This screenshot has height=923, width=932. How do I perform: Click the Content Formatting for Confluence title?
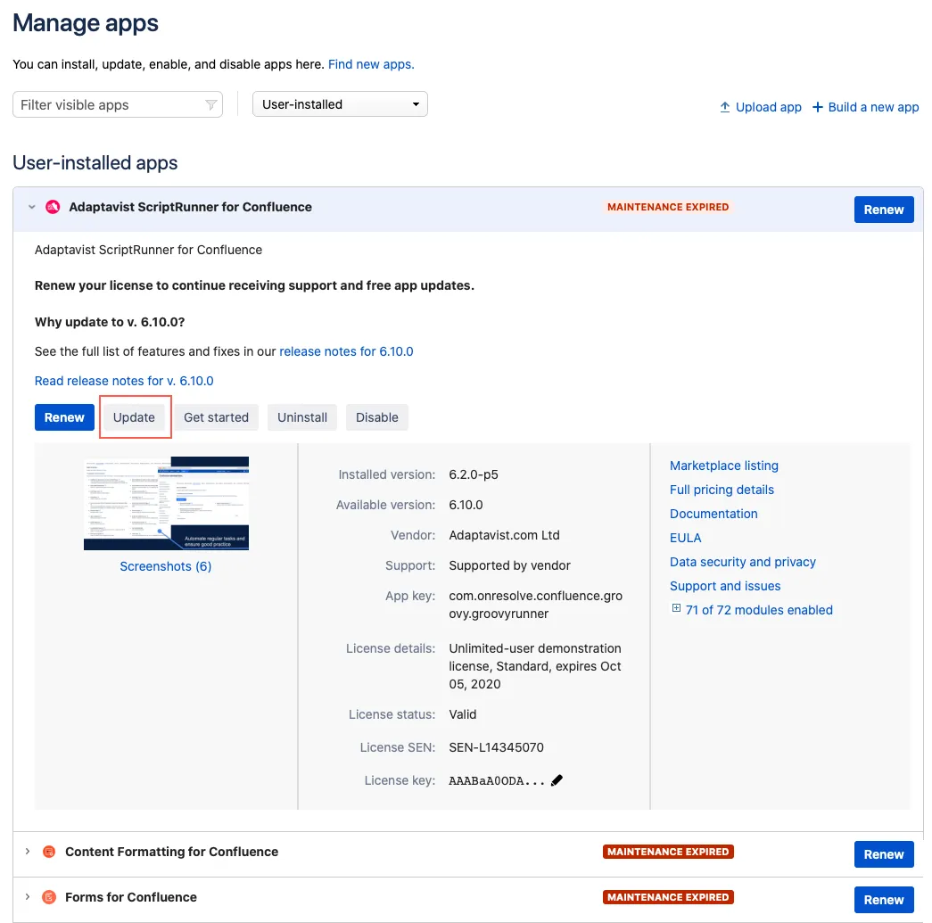point(172,852)
